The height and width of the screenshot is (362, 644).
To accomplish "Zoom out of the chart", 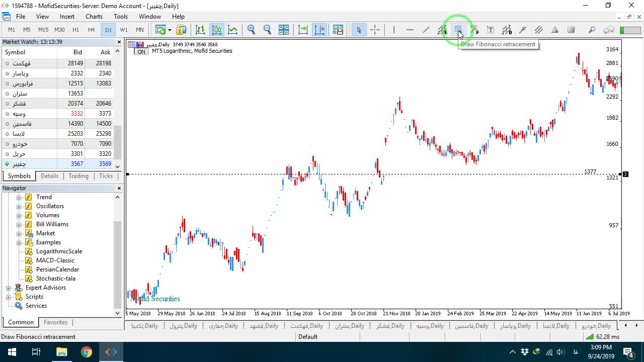I will [x=268, y=30].
